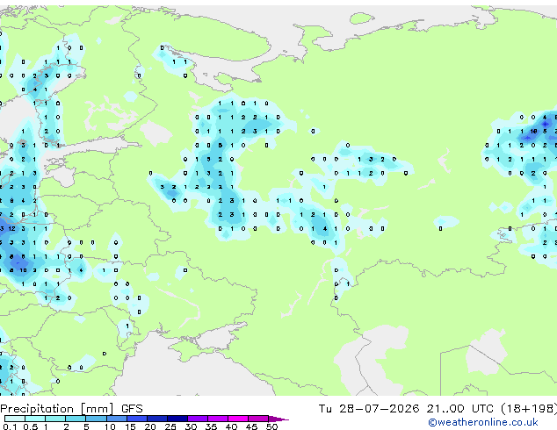
Task: Click the legend label '35'
Action: (x=211, y=426)
